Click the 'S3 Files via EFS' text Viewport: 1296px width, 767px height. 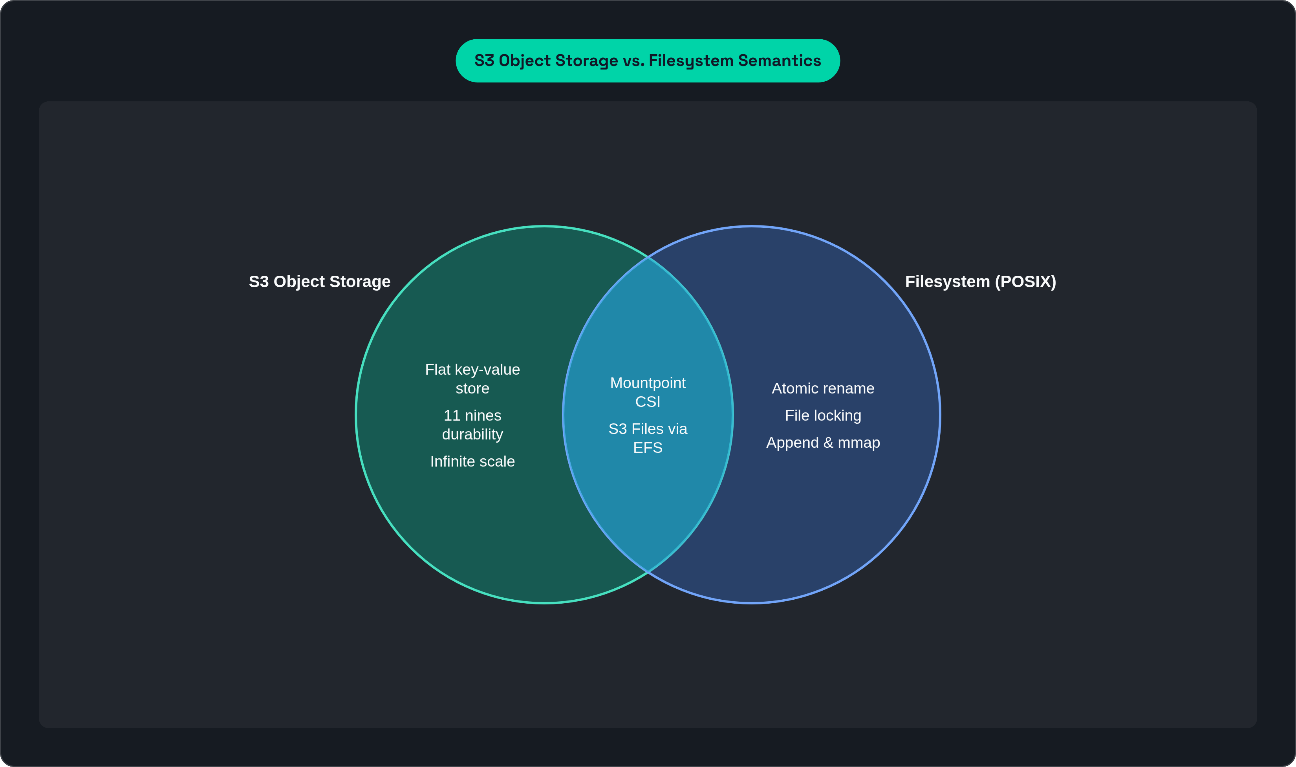(648, 438)
